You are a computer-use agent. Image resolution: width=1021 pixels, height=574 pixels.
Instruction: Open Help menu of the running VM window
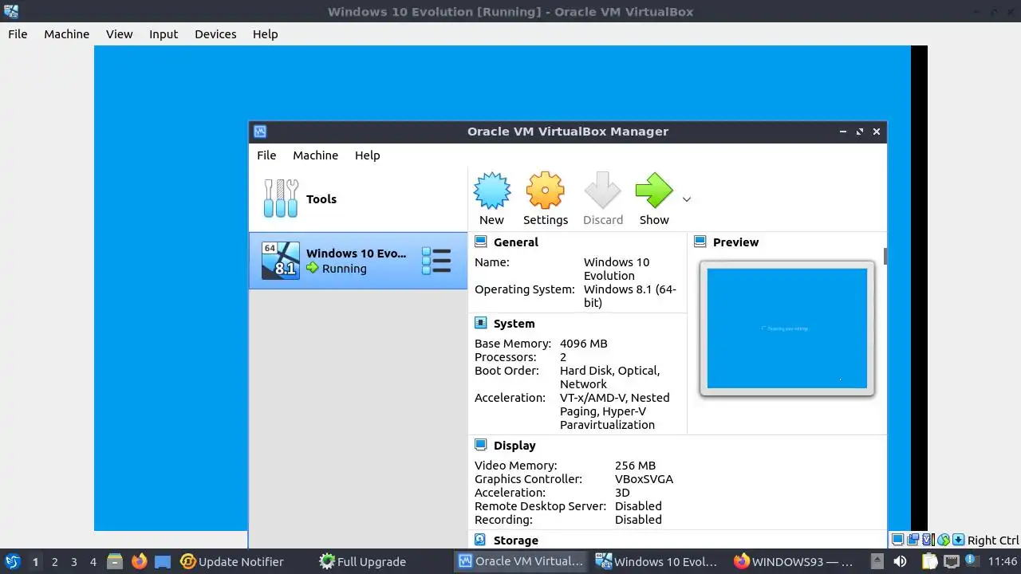click(x=265, y=34)
